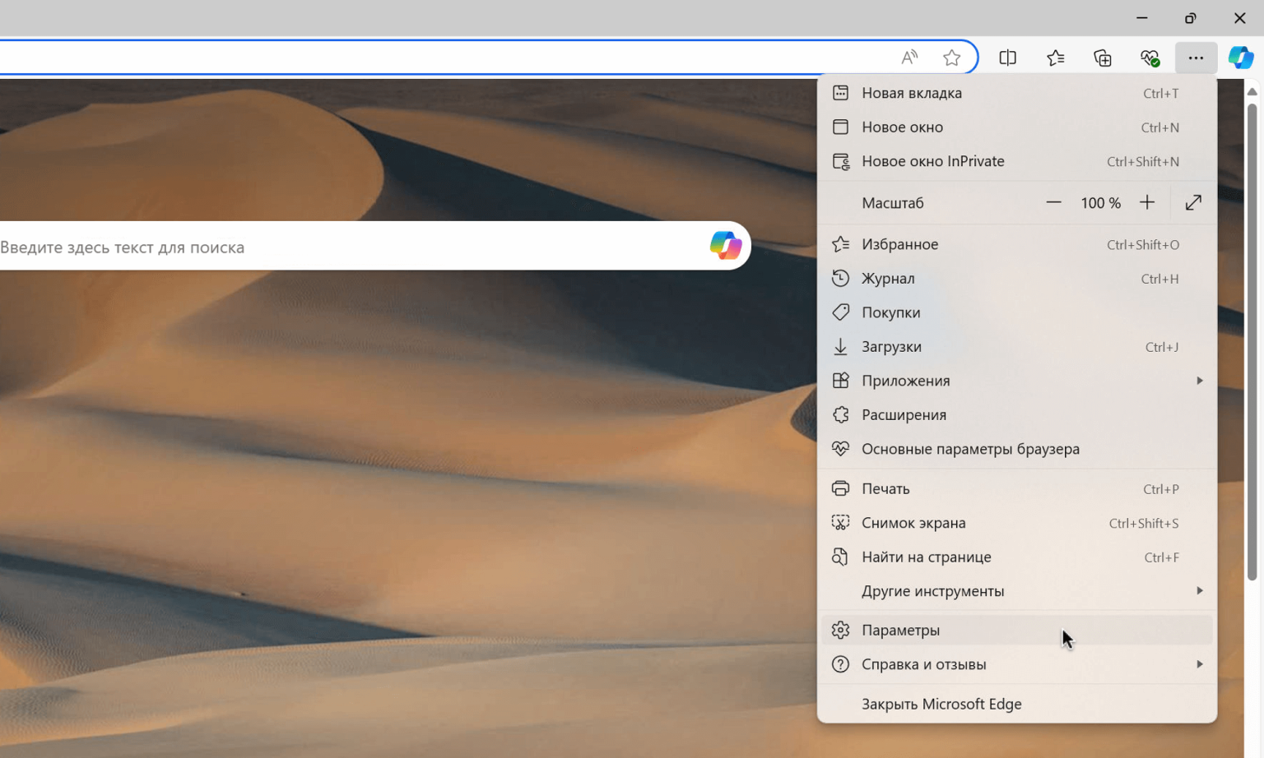Open Split screen view icon
The image size is (1264, 758).
[1007, 58]
